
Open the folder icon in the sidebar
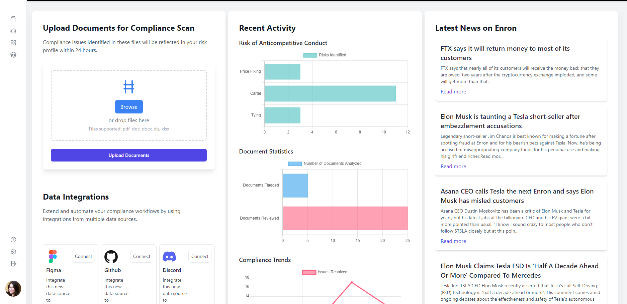(x=13, y=19)
